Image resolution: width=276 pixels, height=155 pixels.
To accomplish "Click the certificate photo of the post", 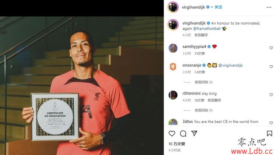I will 55,117.
